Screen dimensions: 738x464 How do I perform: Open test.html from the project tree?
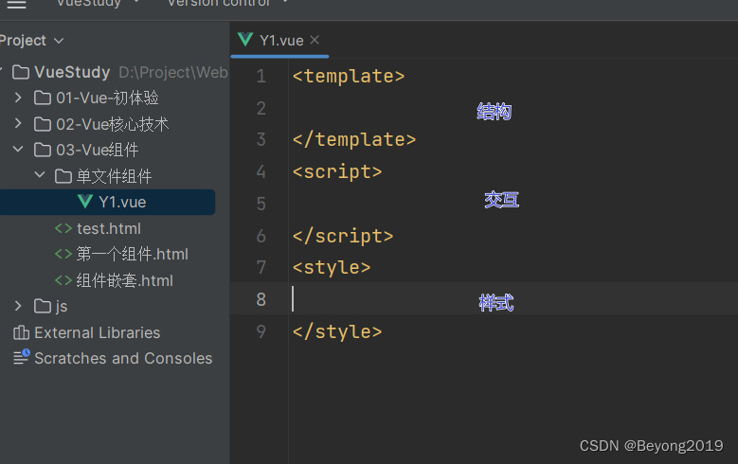(x=108, y=228)
